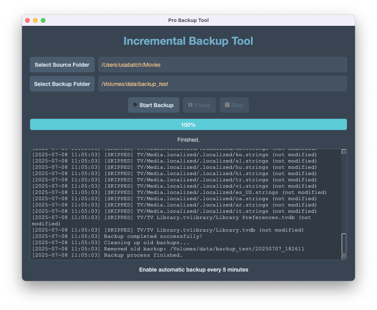
Task: Select log line 'Removed old backup'
Action: (168, 249)
